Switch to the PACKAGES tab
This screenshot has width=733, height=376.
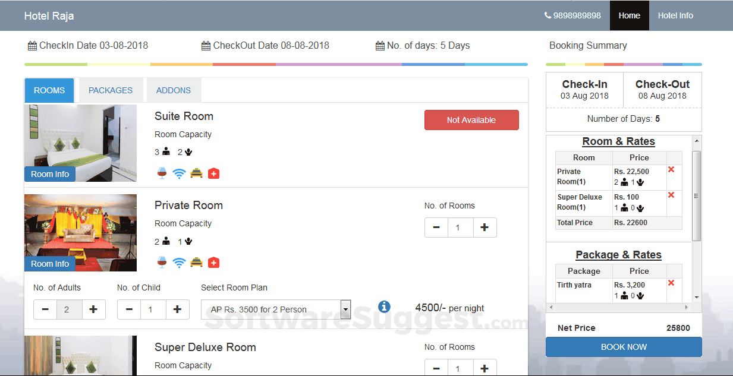click(x=111, y=90)
